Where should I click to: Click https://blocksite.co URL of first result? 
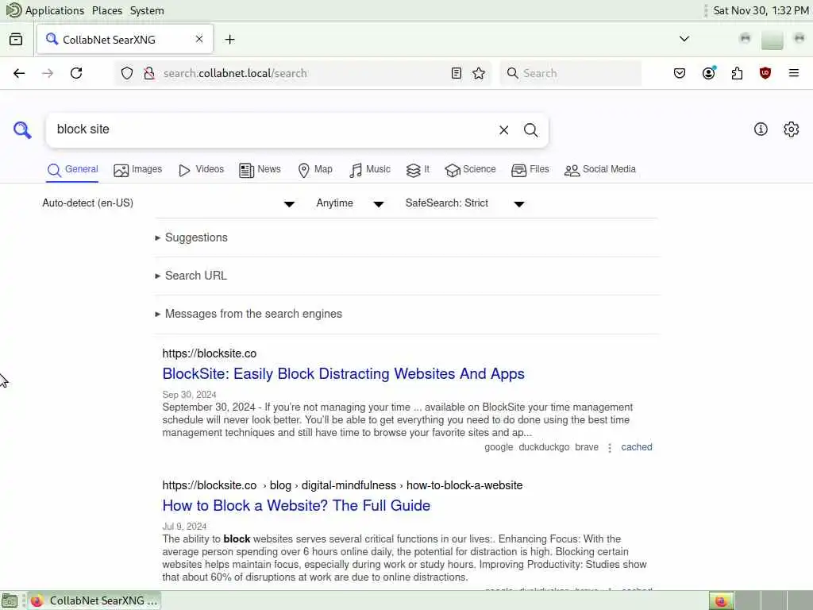click(x=210, y=353)
